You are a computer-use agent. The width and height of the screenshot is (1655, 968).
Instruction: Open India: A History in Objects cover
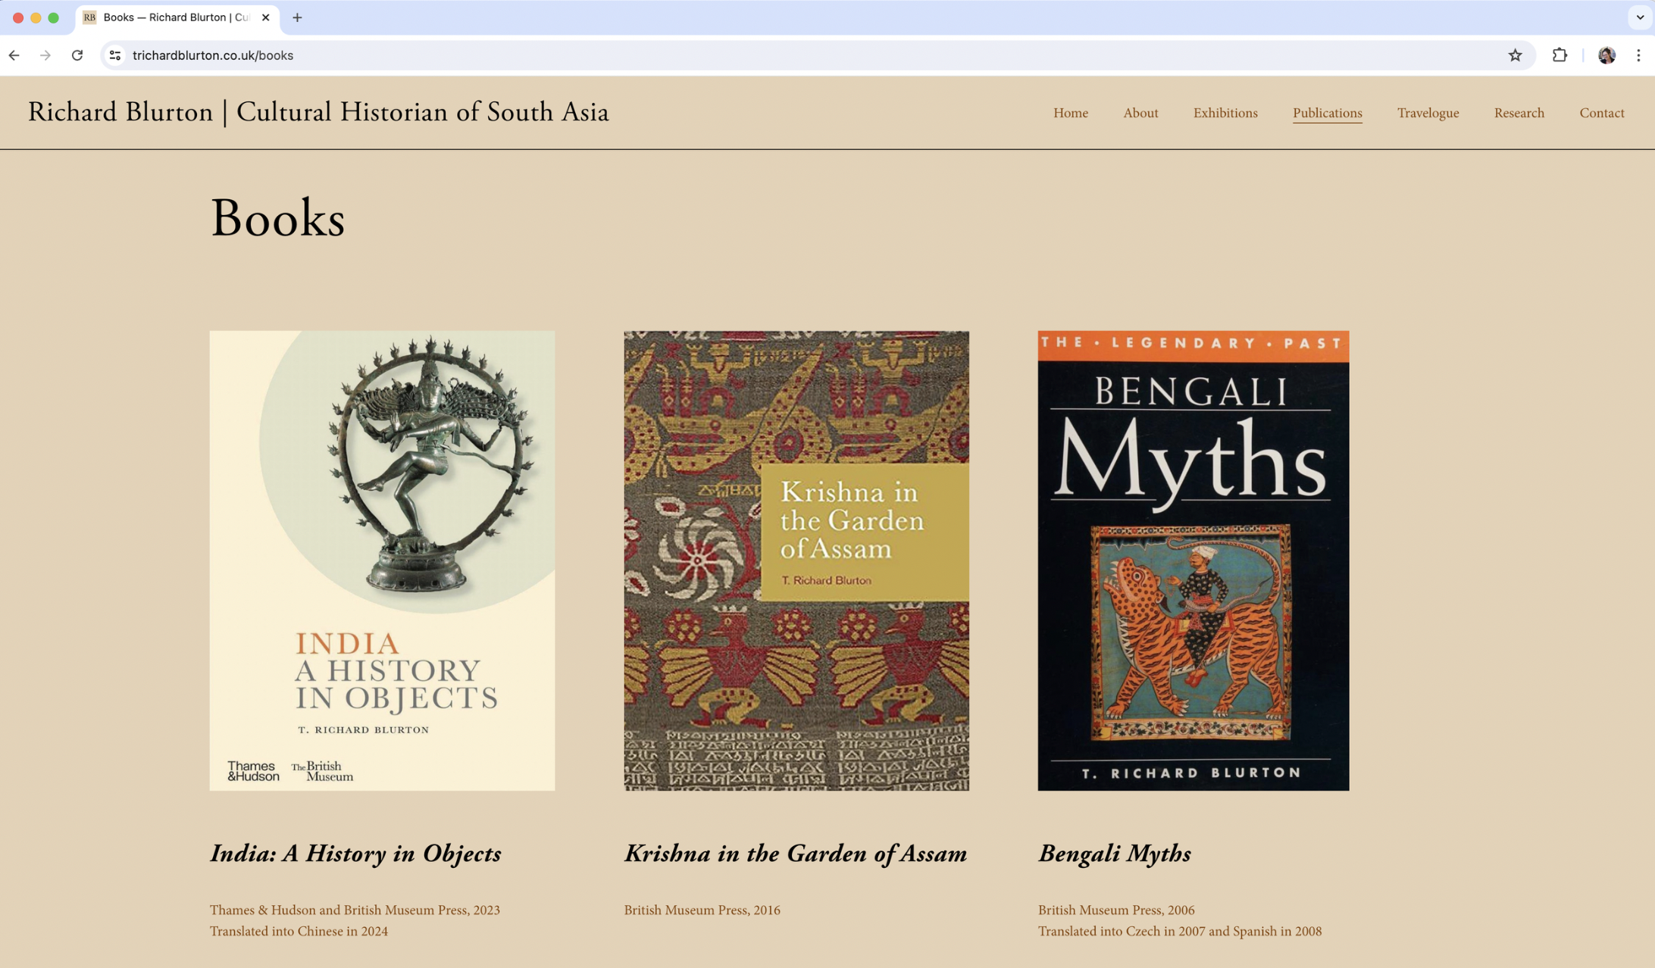(x=382, y=561)
